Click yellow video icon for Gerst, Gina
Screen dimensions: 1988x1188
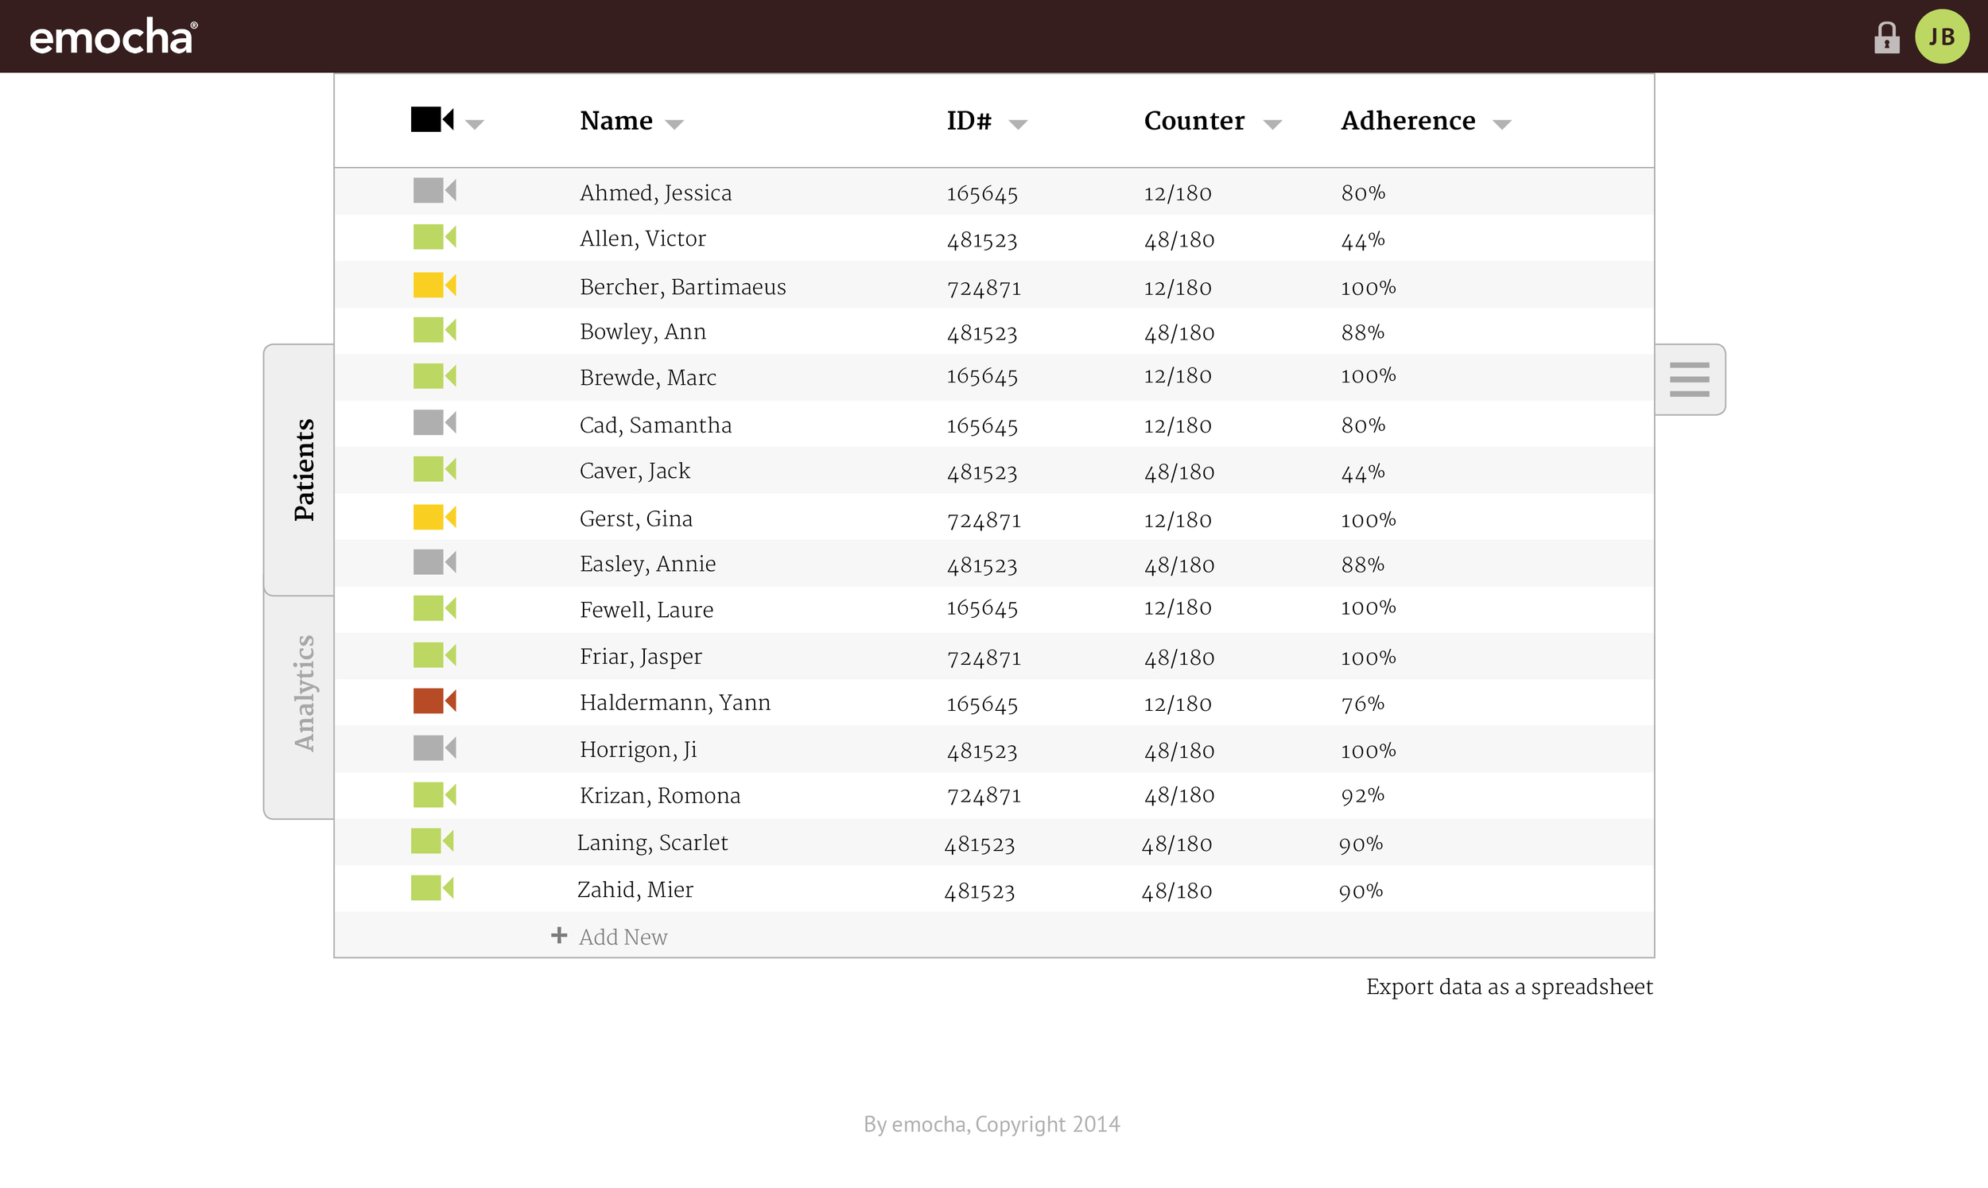pos(434,517)
